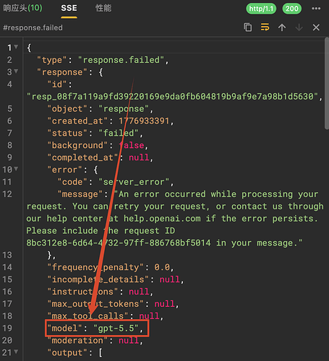Switch to the 性能 tab
This screenshot has height=361, width=329.
coord(103,8)
